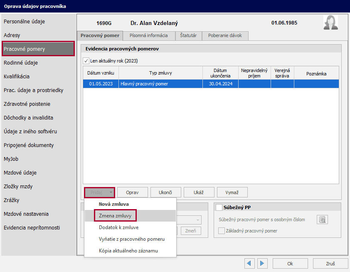This screenshot has height=272, width=350.
Task: Click the Vymaž button
Action: click(x=232, y=192)
